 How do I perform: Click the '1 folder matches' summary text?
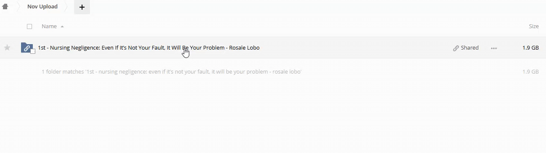tap(172, 72)
